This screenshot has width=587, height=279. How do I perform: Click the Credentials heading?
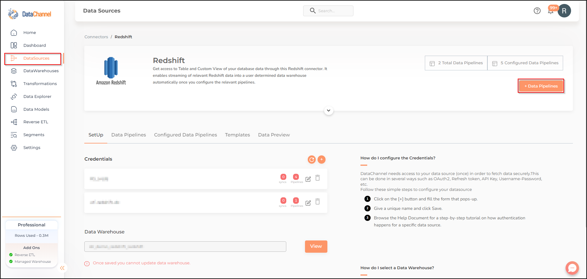[x=98, y=159]
